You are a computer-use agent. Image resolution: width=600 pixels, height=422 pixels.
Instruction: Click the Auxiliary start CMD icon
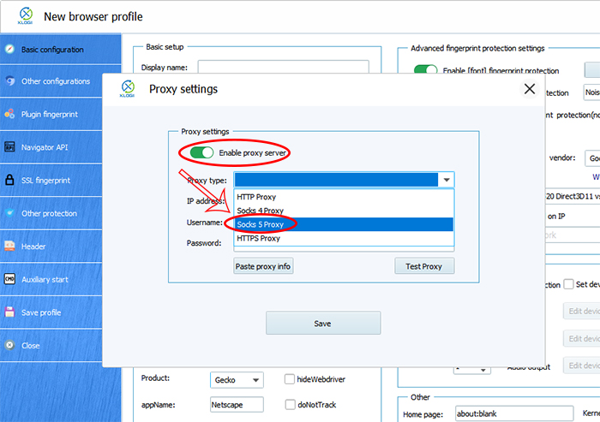click(x=9, y=279)
